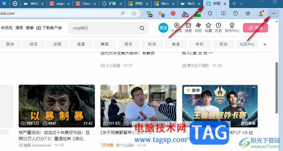Image resolution: width=283 pixels, height=151 pixels.
Task: Open 创作中心 creator center icon
Action: 232,28
